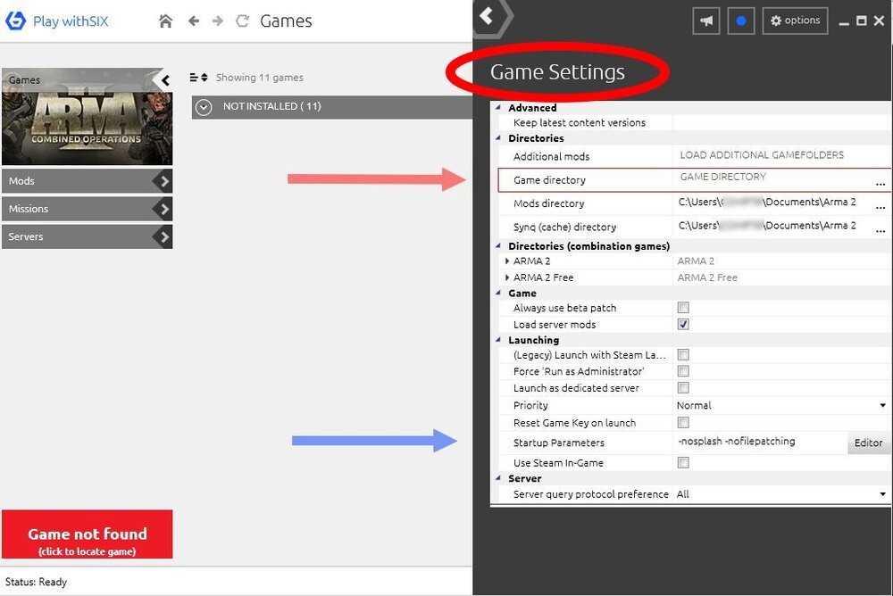Enable Always use beta patch
Viewport: 893px width, 596px height.
point(683,308)
